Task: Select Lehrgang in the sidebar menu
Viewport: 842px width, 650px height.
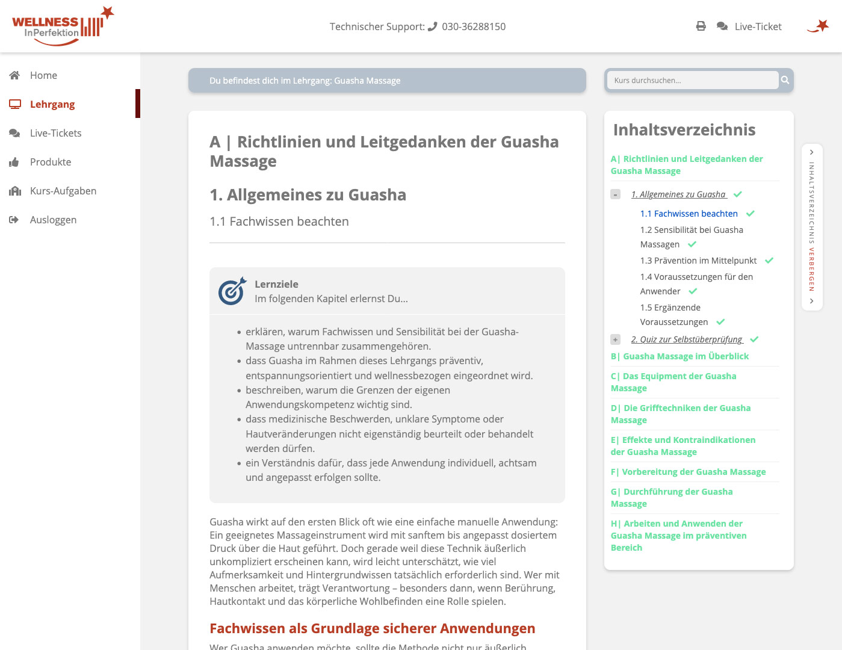Action: pos(52,104)
